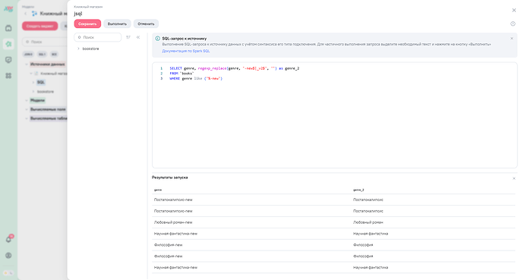524x280 pixels.
Task: Click the Результаты запуска heading
Action: click(170, 178)
